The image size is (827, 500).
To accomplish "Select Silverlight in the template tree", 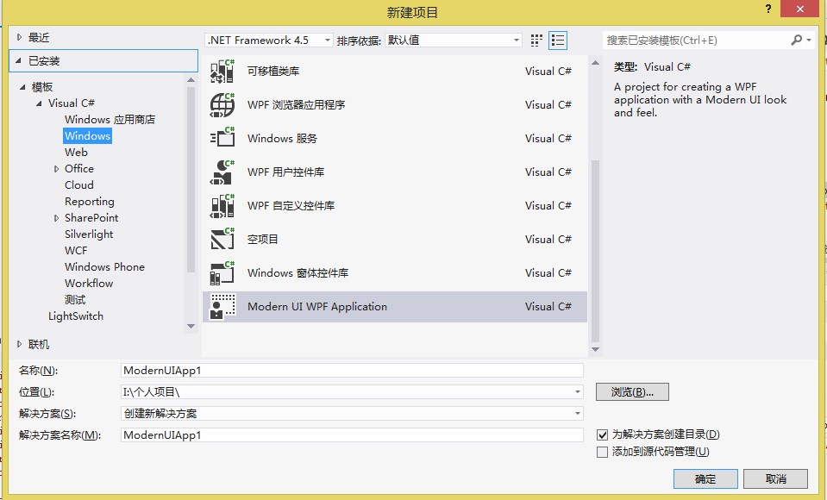I will (x=89, y=234).
